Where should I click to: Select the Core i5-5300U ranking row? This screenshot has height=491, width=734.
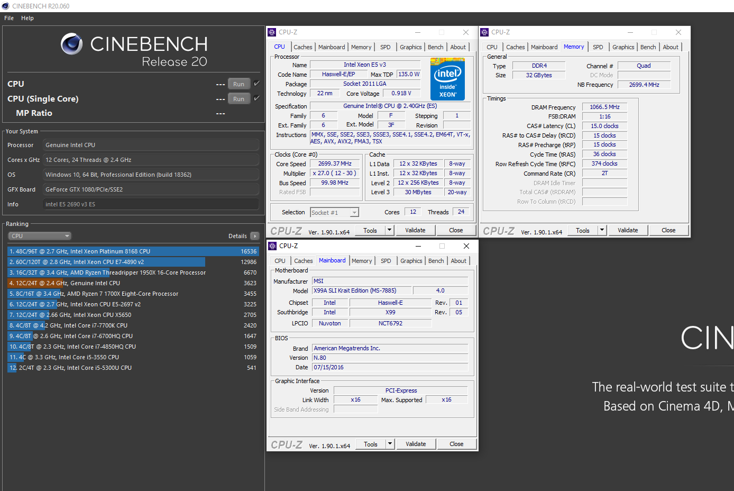point(133,368)
